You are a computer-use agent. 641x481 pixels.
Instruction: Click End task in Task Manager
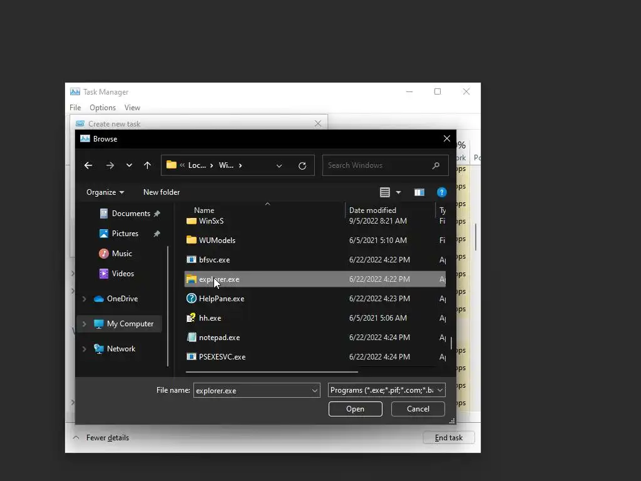pyautogui.click(x=448, y=438)
